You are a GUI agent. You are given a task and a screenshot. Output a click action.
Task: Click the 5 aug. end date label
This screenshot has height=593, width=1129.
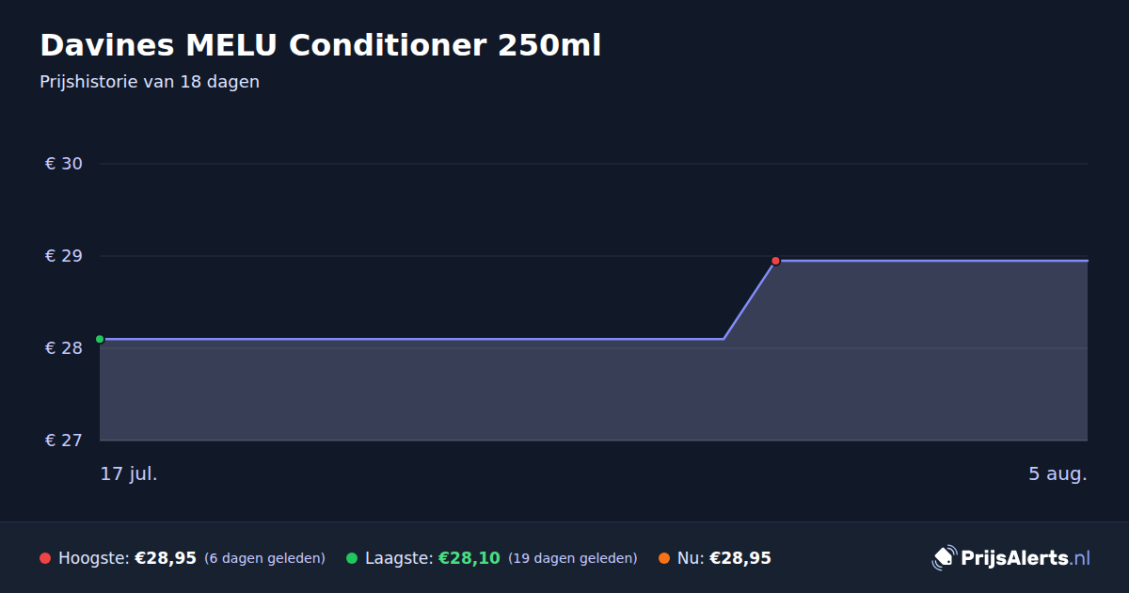coord(1057,473)
